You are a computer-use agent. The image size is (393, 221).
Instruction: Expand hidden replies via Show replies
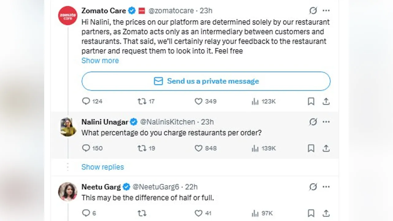(103, 167)
